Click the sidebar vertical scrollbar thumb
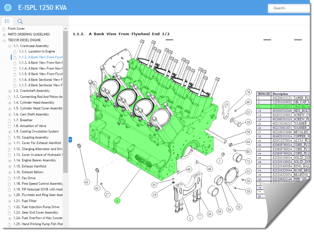 click(x=65, y=101)
